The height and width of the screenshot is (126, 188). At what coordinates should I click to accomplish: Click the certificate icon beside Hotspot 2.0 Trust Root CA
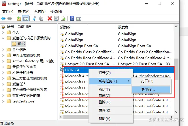click(x=62, y=64)
